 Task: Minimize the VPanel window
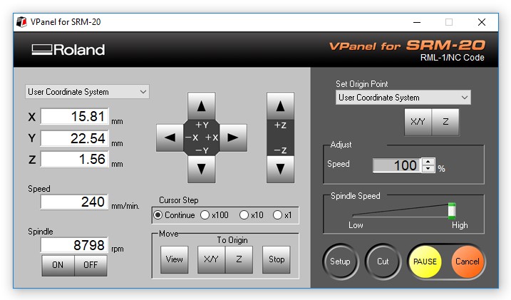tap(417, 22)
